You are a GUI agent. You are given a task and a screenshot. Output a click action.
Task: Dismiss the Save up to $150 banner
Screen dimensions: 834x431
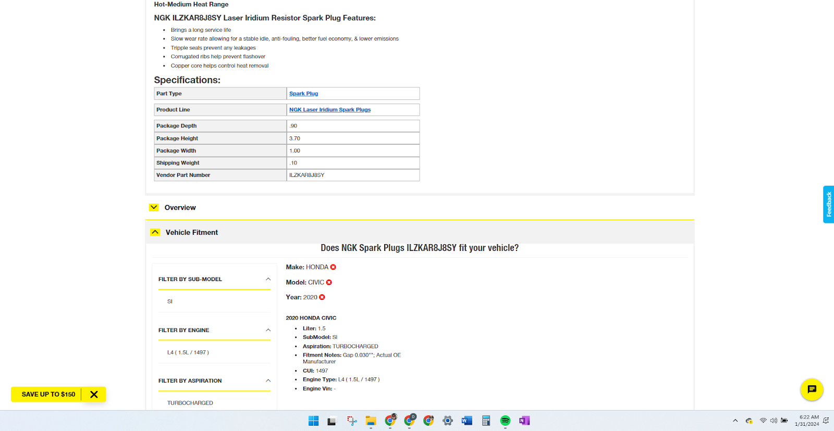[94, 395]
